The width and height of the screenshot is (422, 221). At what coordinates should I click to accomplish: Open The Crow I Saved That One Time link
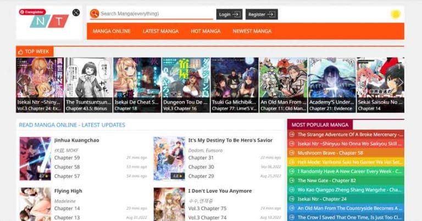349,217
